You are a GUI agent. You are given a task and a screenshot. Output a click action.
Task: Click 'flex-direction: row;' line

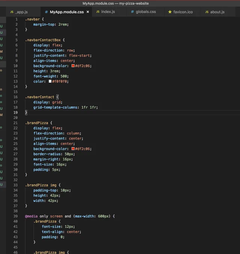(54, 50)
